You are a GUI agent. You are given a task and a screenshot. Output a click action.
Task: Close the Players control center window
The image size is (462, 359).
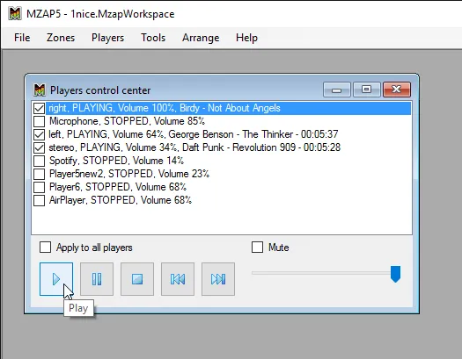pyautogui.click(x=397, y=90)
